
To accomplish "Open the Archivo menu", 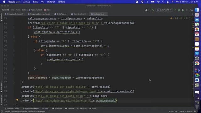I will [x=27, y=2].
